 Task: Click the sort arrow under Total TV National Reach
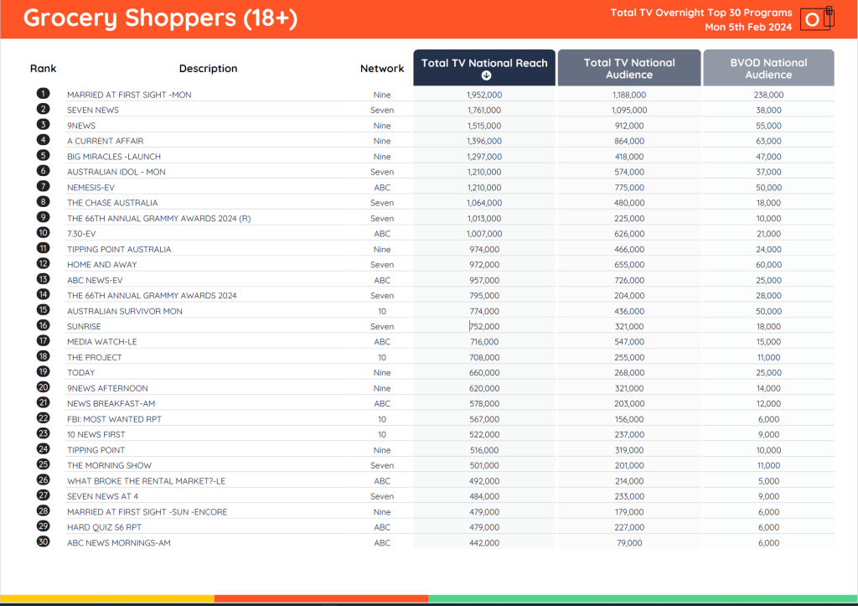[484, 75]
